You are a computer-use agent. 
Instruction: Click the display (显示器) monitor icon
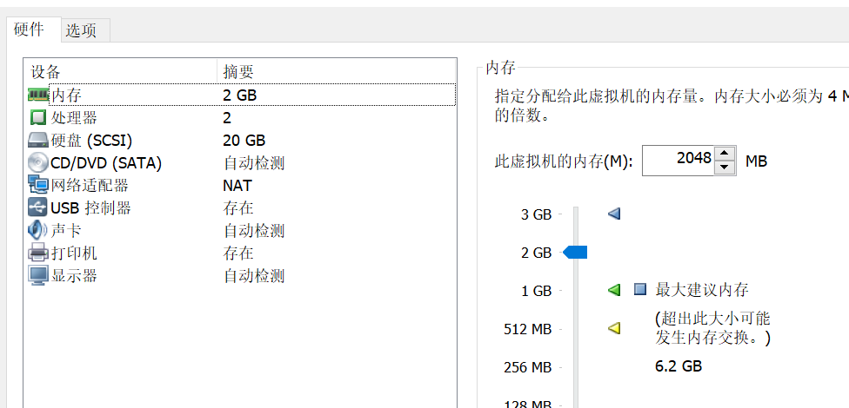[38, 275]
